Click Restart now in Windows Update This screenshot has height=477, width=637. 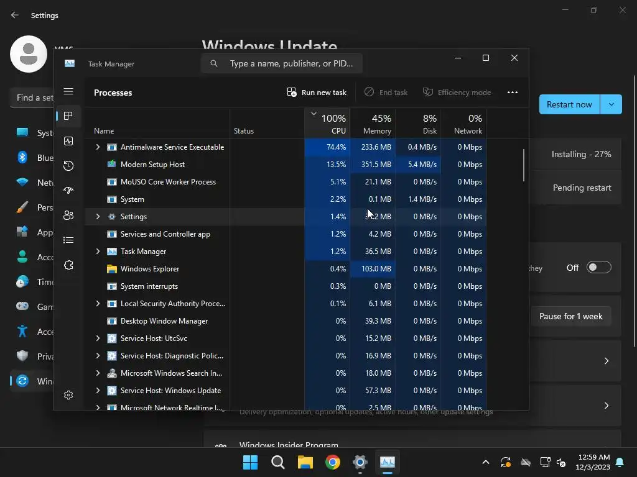pyautogui.click(x=569, y=104)
